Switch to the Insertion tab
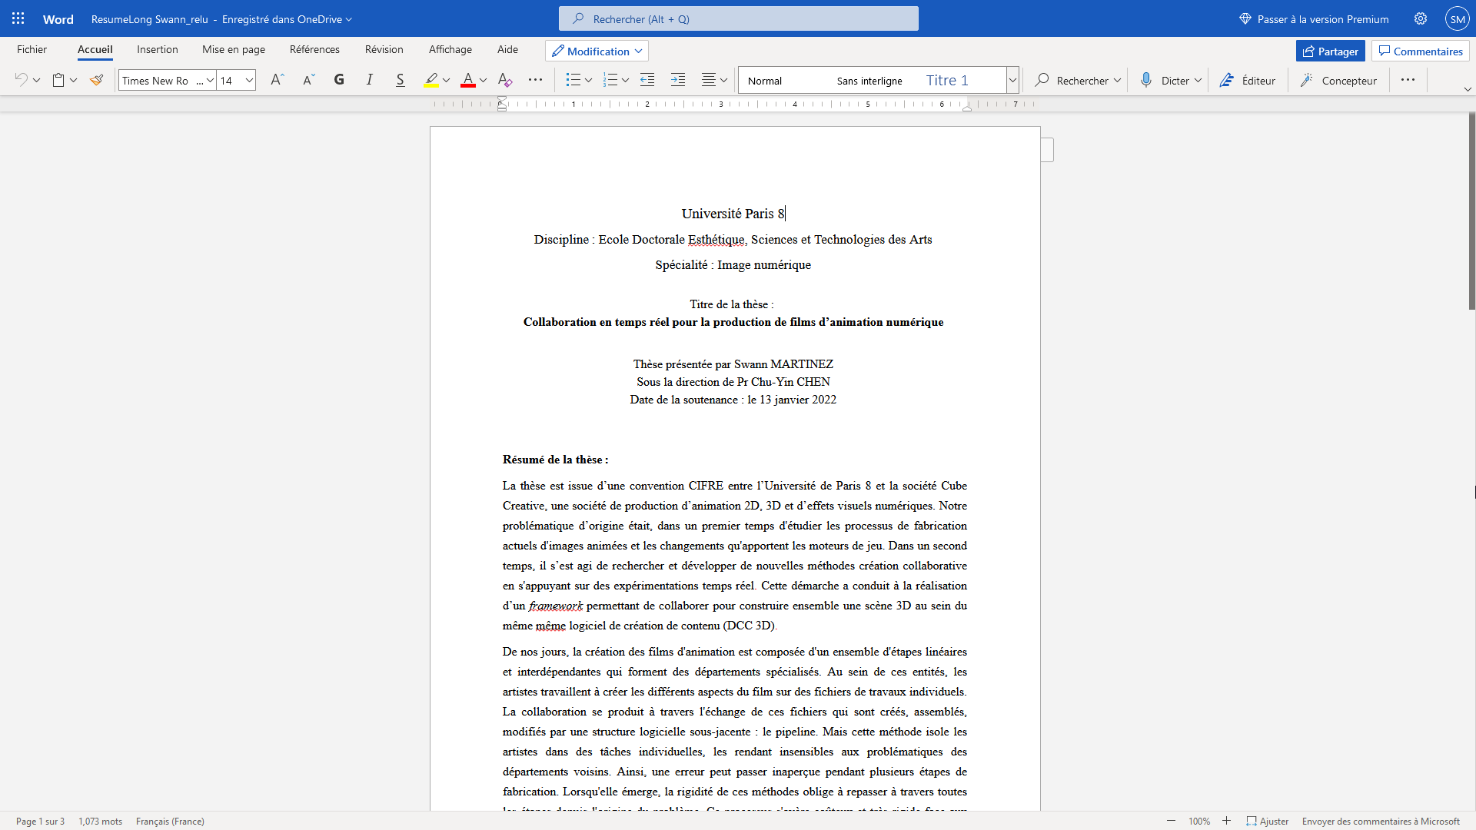 [x=157, y=49]
